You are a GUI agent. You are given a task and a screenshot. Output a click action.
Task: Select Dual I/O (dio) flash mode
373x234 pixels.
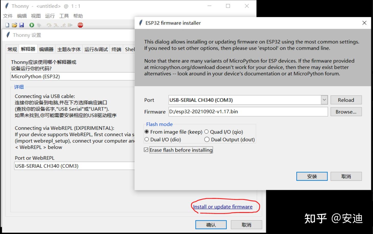[163, 139]
